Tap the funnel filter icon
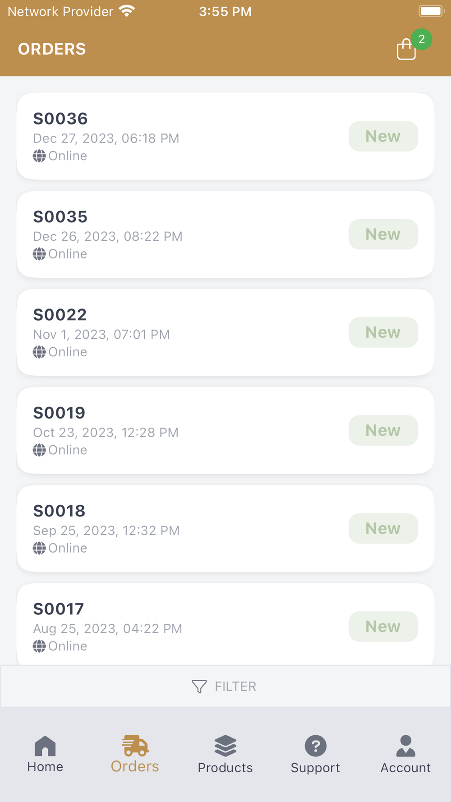 pyautogui.click(x=199, y=686)
